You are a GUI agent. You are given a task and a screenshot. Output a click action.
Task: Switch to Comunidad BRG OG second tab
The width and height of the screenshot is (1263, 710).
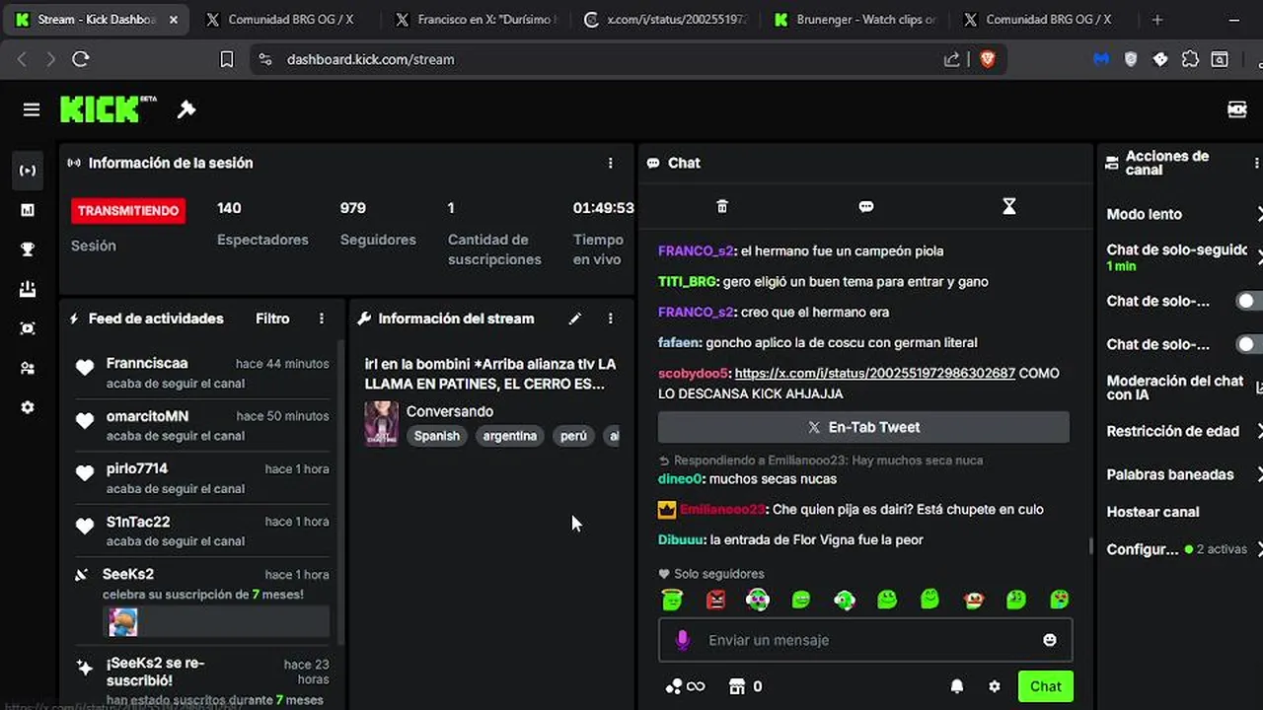tap(284, 20)
